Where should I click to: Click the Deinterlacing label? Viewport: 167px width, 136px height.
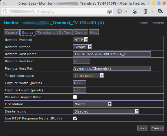pyautogui.click(x=16, y=111)
